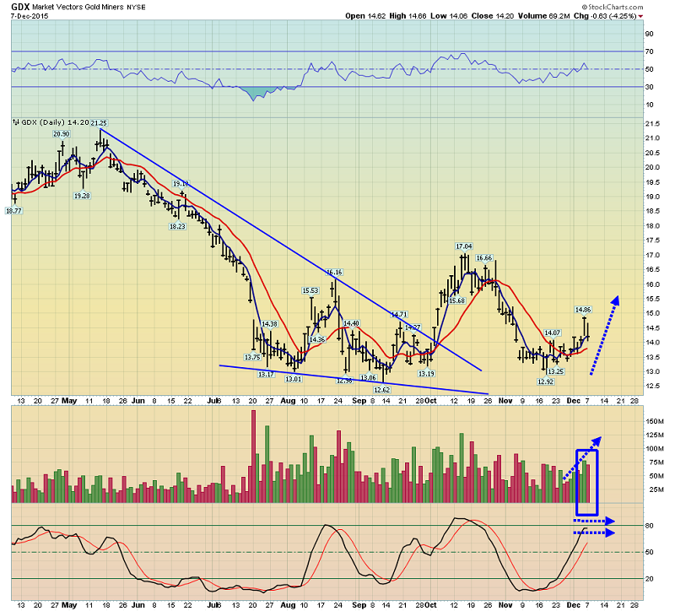The image size is (675, 611).
Task: Click the 16.16 high price label
Action: pyautogui.click(x=334, y=272)
